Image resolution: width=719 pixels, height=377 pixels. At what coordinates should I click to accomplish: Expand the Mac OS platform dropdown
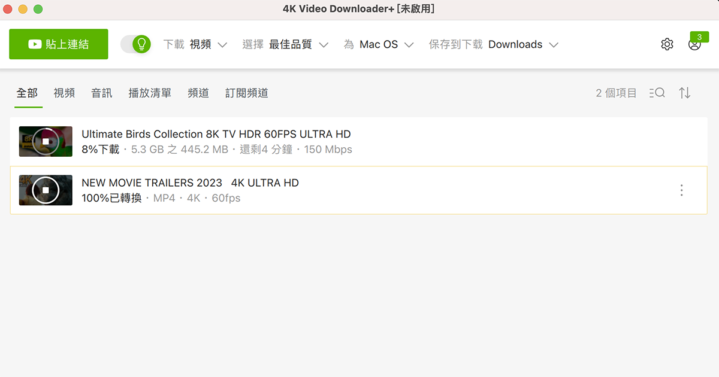(386, 44)
